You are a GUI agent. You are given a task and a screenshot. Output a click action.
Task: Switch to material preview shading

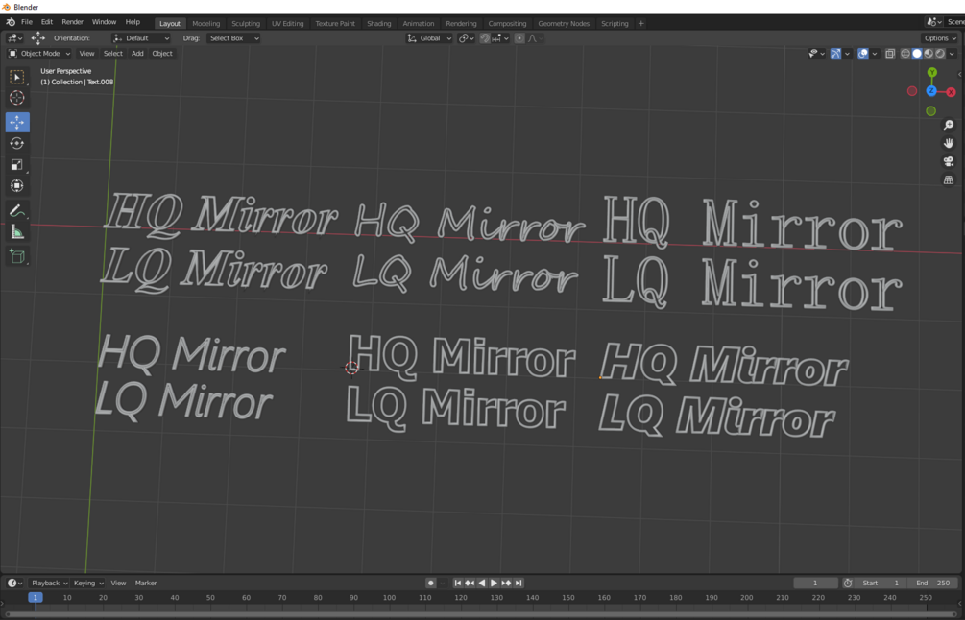tap(929, 54)
